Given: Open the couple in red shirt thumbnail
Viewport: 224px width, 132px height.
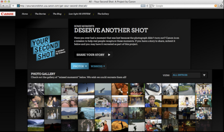Looking at the screenshot, I should tap(103, 125).
